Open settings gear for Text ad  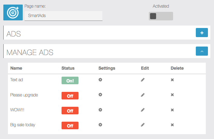click(x=100, y=80)
